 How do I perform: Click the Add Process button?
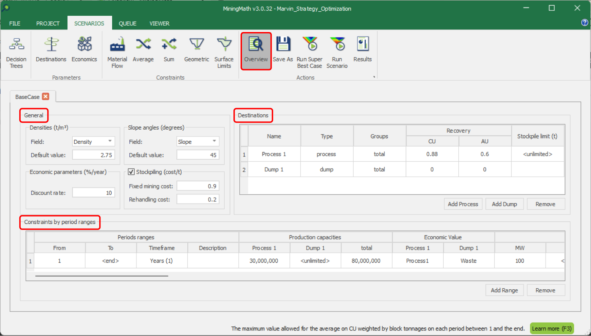[x=463, y=204]
